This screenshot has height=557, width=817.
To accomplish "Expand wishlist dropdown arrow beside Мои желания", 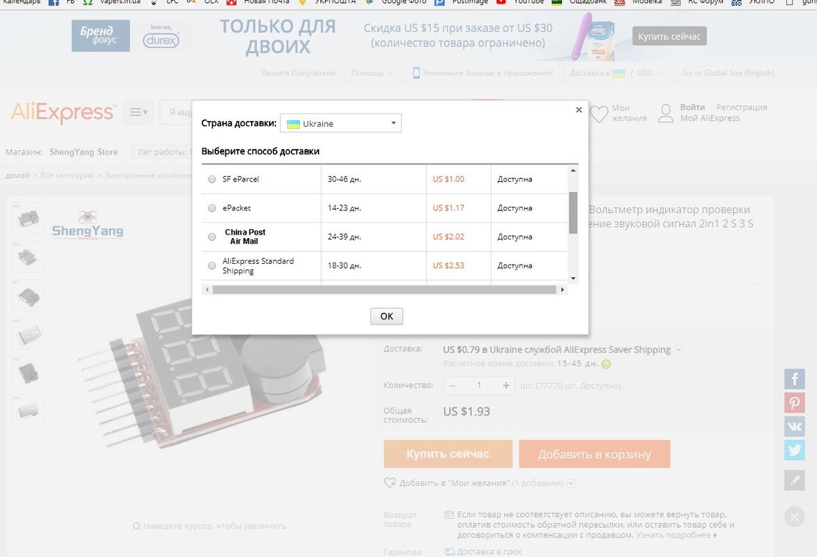I will [x=571, y=483].
